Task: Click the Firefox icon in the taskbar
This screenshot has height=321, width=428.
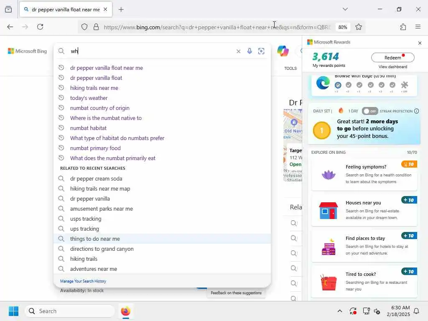Action: pyautogui.click(x=125, y=311)
